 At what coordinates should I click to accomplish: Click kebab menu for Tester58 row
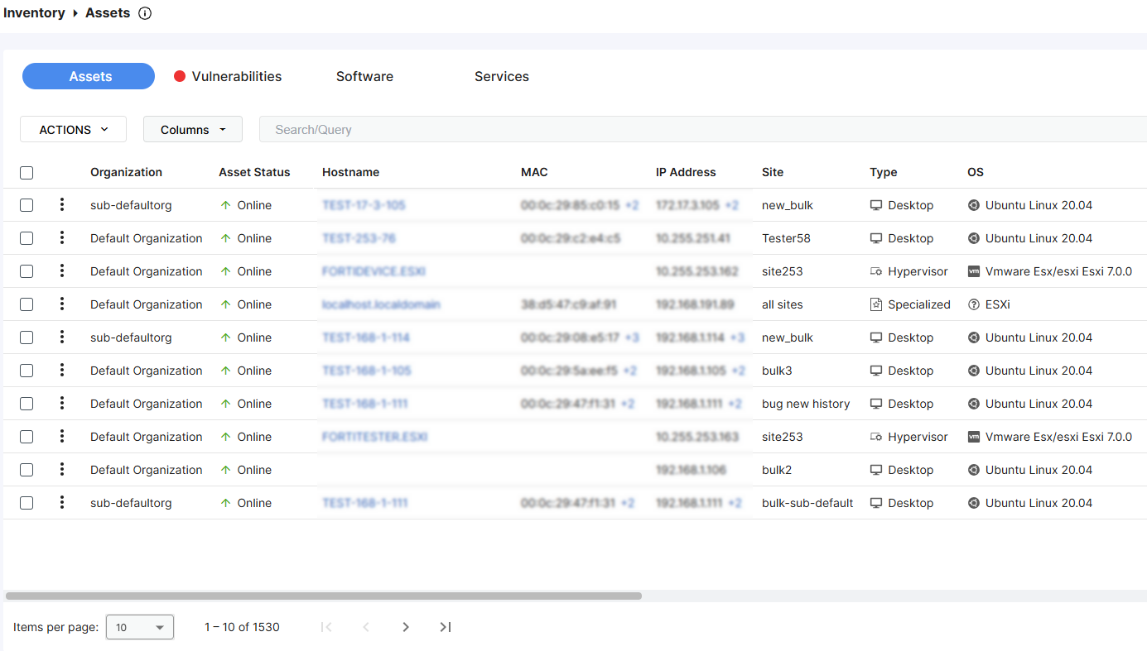(x=62, y=238)
